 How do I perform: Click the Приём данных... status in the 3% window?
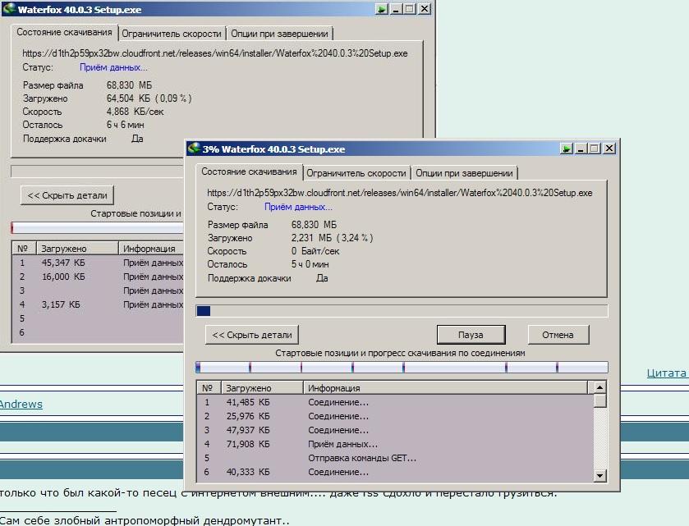coord(298,207)
